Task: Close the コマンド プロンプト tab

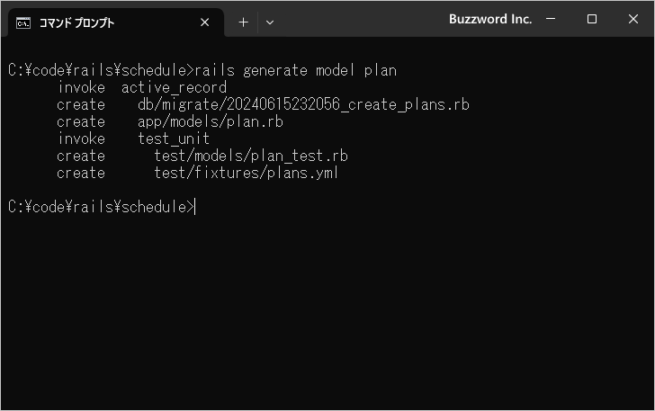Action: point(205,22)
